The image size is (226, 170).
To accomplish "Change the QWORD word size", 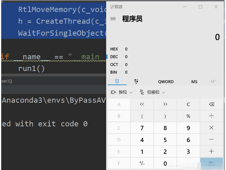I will [166, 82].
